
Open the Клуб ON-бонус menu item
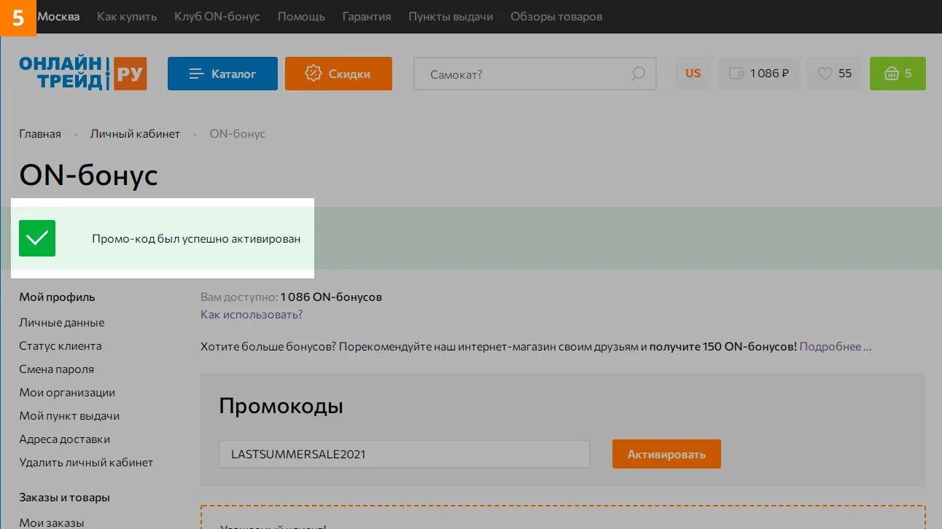[x=217, y=16]
